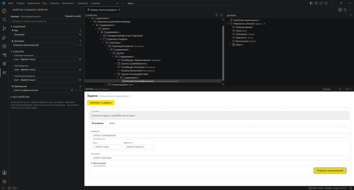Open the Extensions view
The image size is (354, 190).
click(4, 46)
